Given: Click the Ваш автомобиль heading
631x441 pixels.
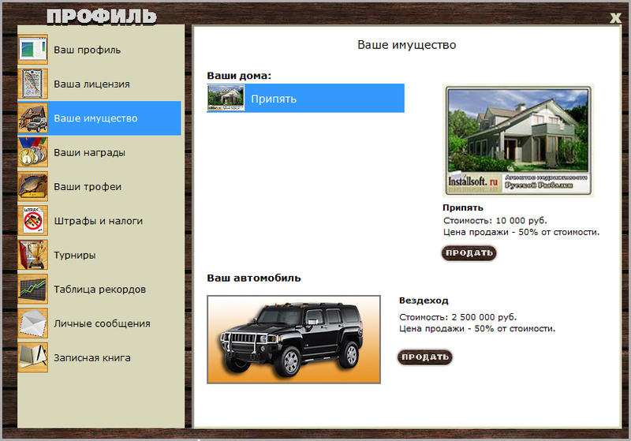Looking at the screenshot, I should 253,278.
